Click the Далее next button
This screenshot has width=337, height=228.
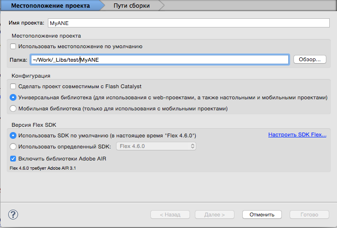point(215,215)
